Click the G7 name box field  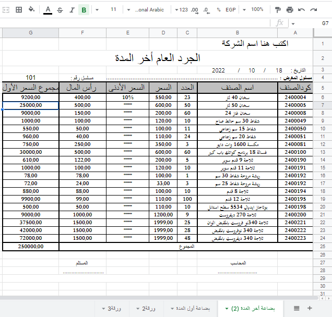pyautogui.click(x=325, y=23)
